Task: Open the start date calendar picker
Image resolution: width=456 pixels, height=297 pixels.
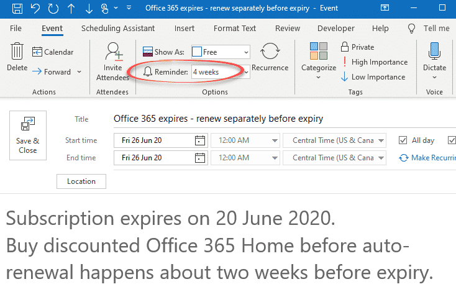Action: (x=200, y=140)
